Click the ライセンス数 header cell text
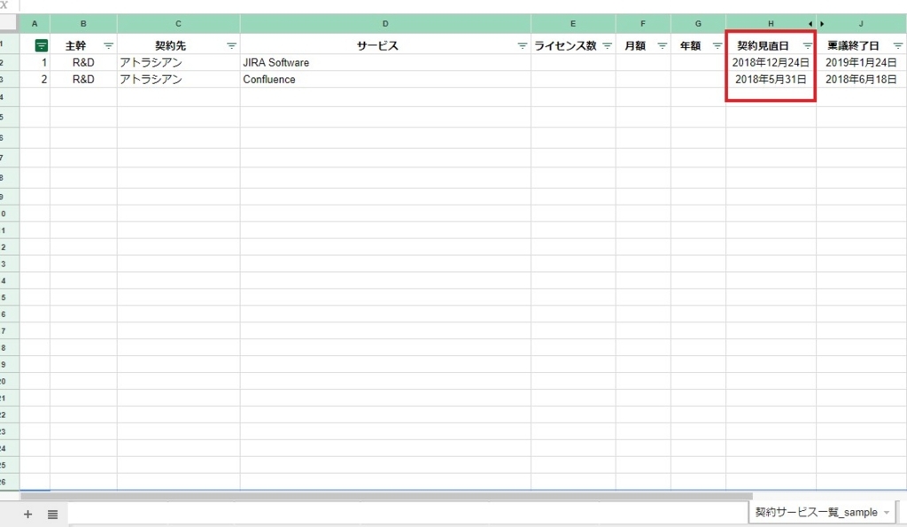Viewport: 907px width, 527px height. [x=565, y=46]
